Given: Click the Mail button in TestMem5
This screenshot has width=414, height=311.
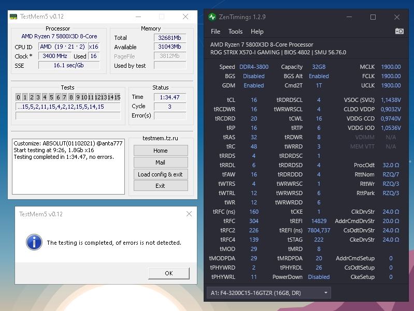Looking at the screenshot, I should pos(161,162).
